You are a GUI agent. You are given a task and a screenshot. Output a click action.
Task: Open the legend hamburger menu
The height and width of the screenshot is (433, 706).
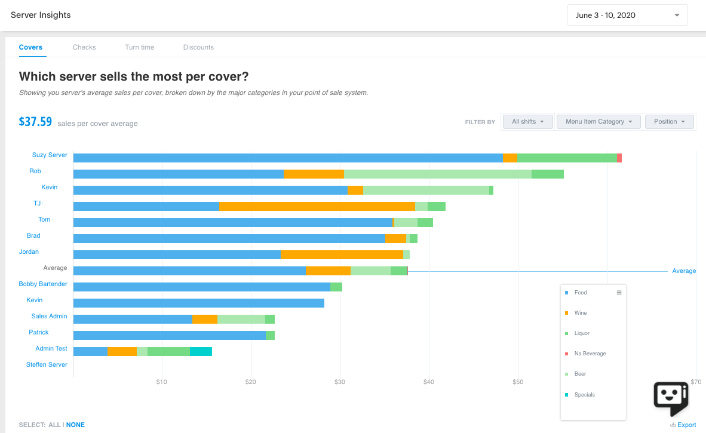(619, 293)
